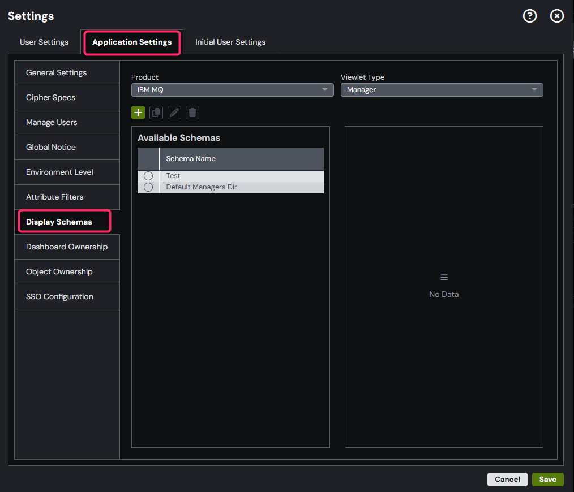Open the Initial User Settings tab
This screenshot has width=574, height=492.
[x=230, y=42]
